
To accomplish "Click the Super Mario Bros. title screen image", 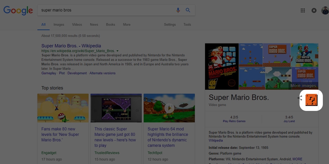I will click(277, 55).
